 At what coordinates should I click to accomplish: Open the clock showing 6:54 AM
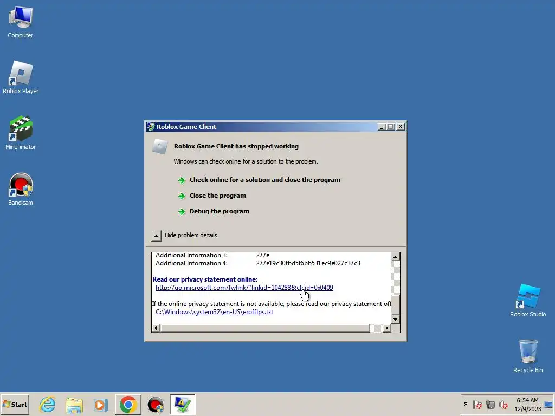(527, 400)
